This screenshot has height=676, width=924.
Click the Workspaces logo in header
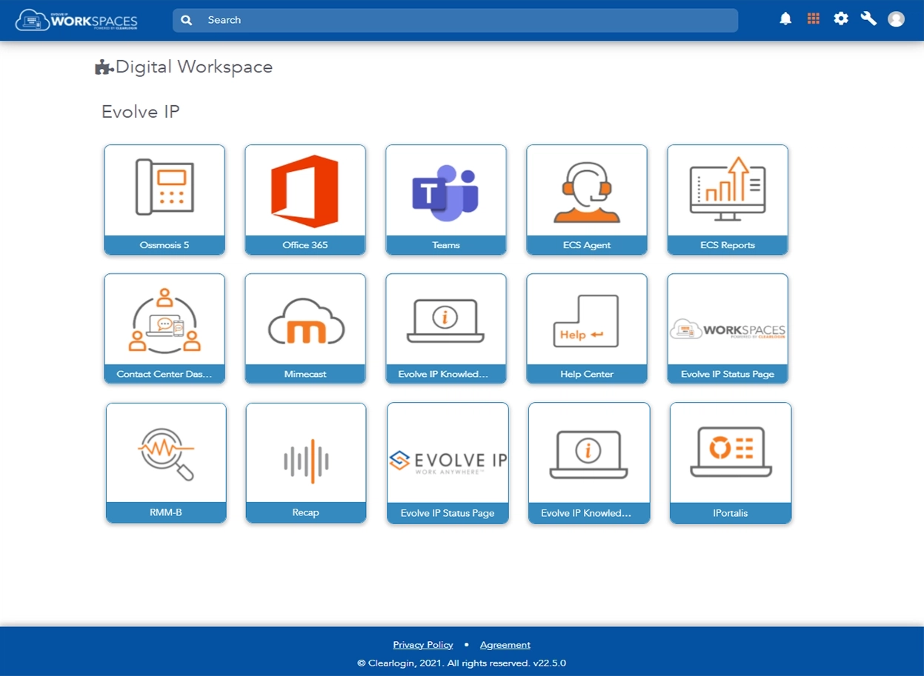pos(76,20)
